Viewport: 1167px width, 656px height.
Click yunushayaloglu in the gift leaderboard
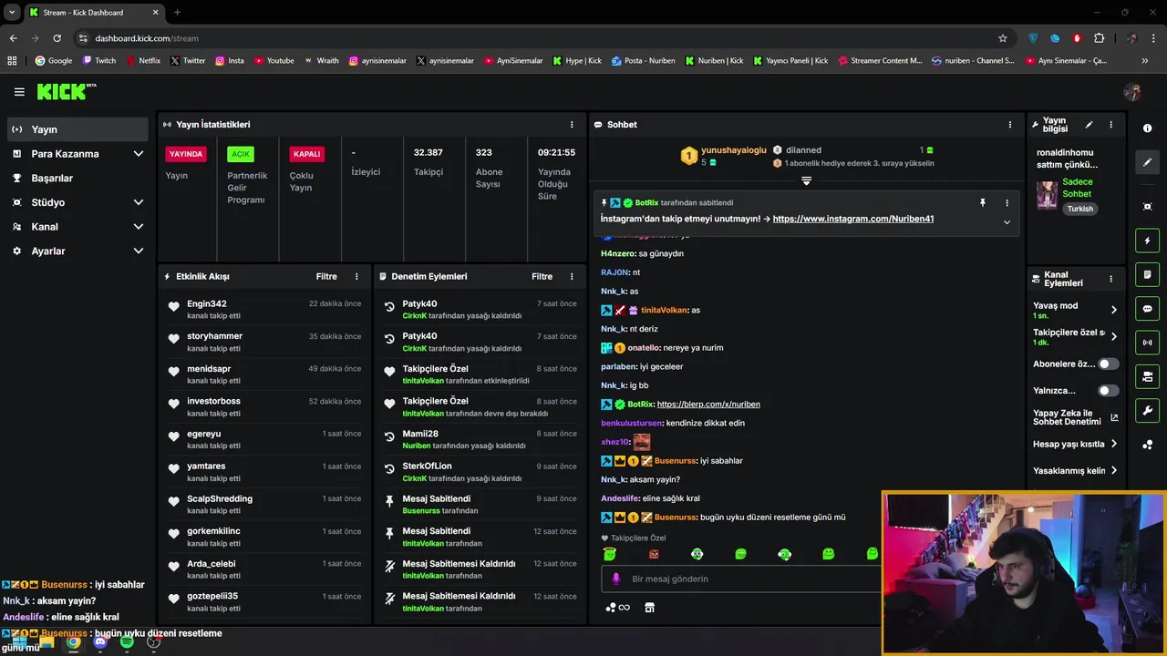(x=734, y=150)
